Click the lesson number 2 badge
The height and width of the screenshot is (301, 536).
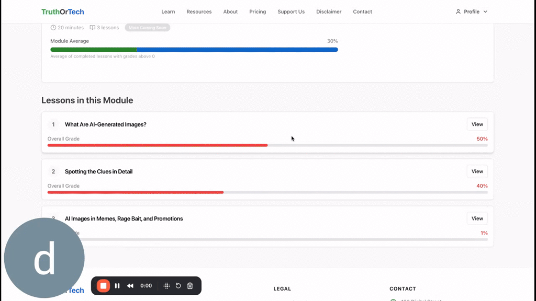(x=53, y=171)
